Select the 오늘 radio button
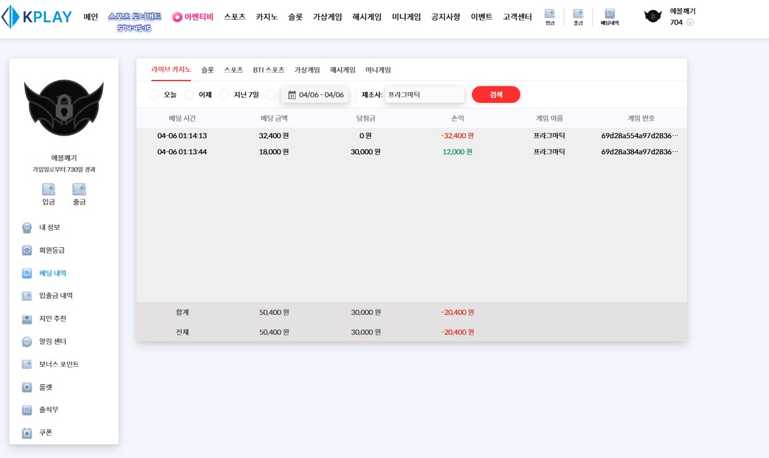 [154, 95]
